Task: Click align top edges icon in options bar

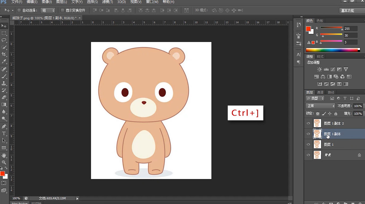Action: pyautogui.click(x=95, y=10)
